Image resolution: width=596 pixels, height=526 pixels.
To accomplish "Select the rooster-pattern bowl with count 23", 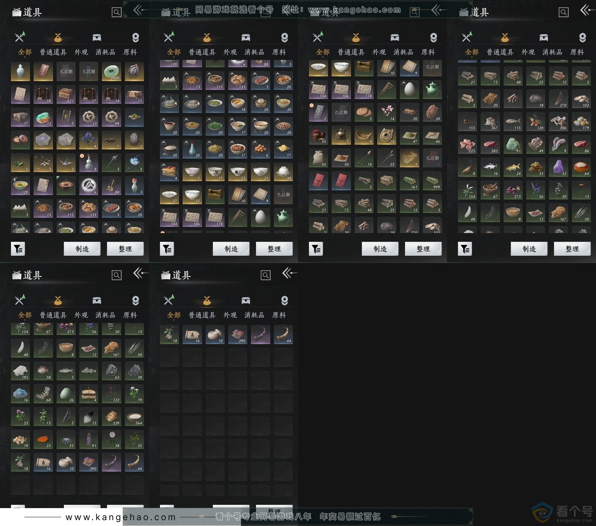I will [x=238, y=172].
